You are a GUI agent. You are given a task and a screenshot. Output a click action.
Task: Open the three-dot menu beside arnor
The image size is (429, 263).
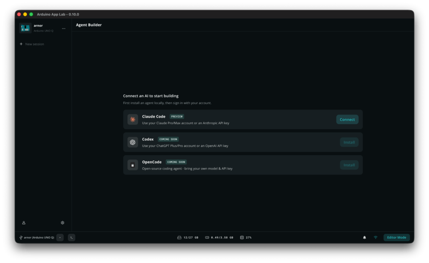(64, 29)
